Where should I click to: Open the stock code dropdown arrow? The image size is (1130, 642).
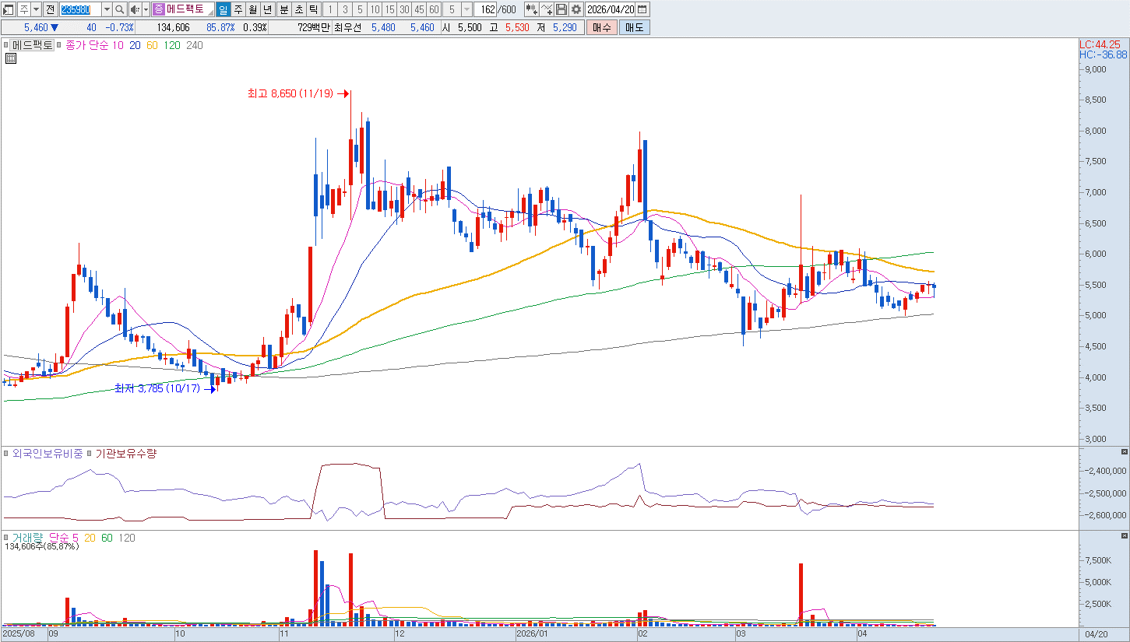pyautogui.click(x=107, y=9)
